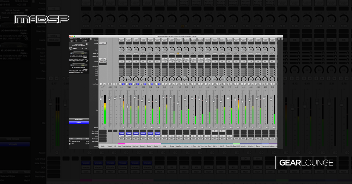Open Source selector on Banjo strip

[x=258, y=40]
